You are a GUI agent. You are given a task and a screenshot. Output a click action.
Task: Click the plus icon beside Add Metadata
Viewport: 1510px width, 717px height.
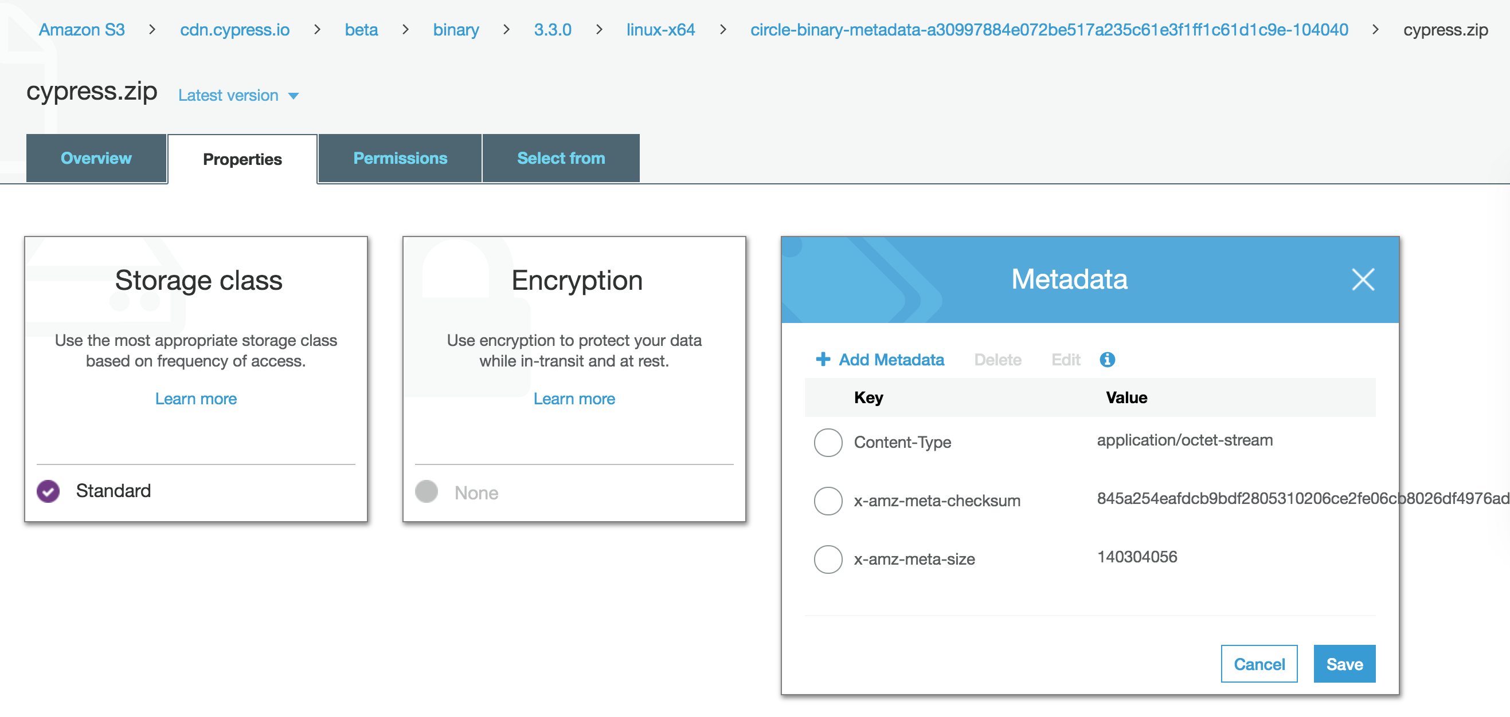823,359
